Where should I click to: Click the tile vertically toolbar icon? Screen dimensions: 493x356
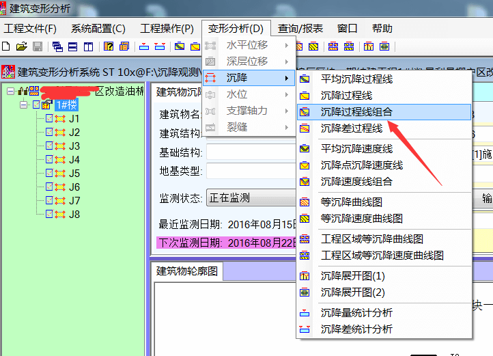point(88,47)
